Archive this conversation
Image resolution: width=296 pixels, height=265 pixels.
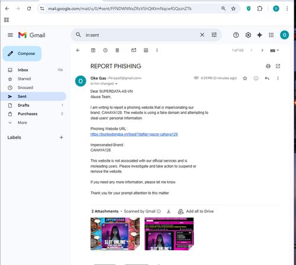click(x=93, y=50)
